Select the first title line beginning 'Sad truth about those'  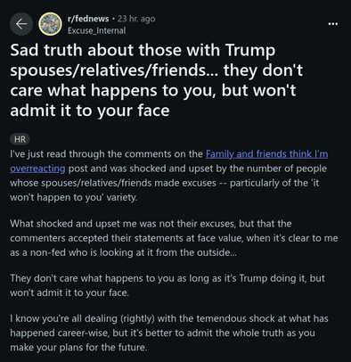pyautogui.click(x=143, y=50)
